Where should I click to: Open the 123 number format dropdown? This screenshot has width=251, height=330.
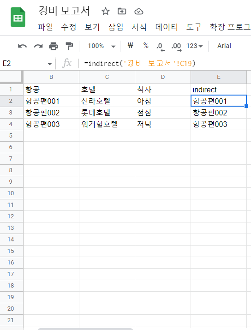[194, 46]
